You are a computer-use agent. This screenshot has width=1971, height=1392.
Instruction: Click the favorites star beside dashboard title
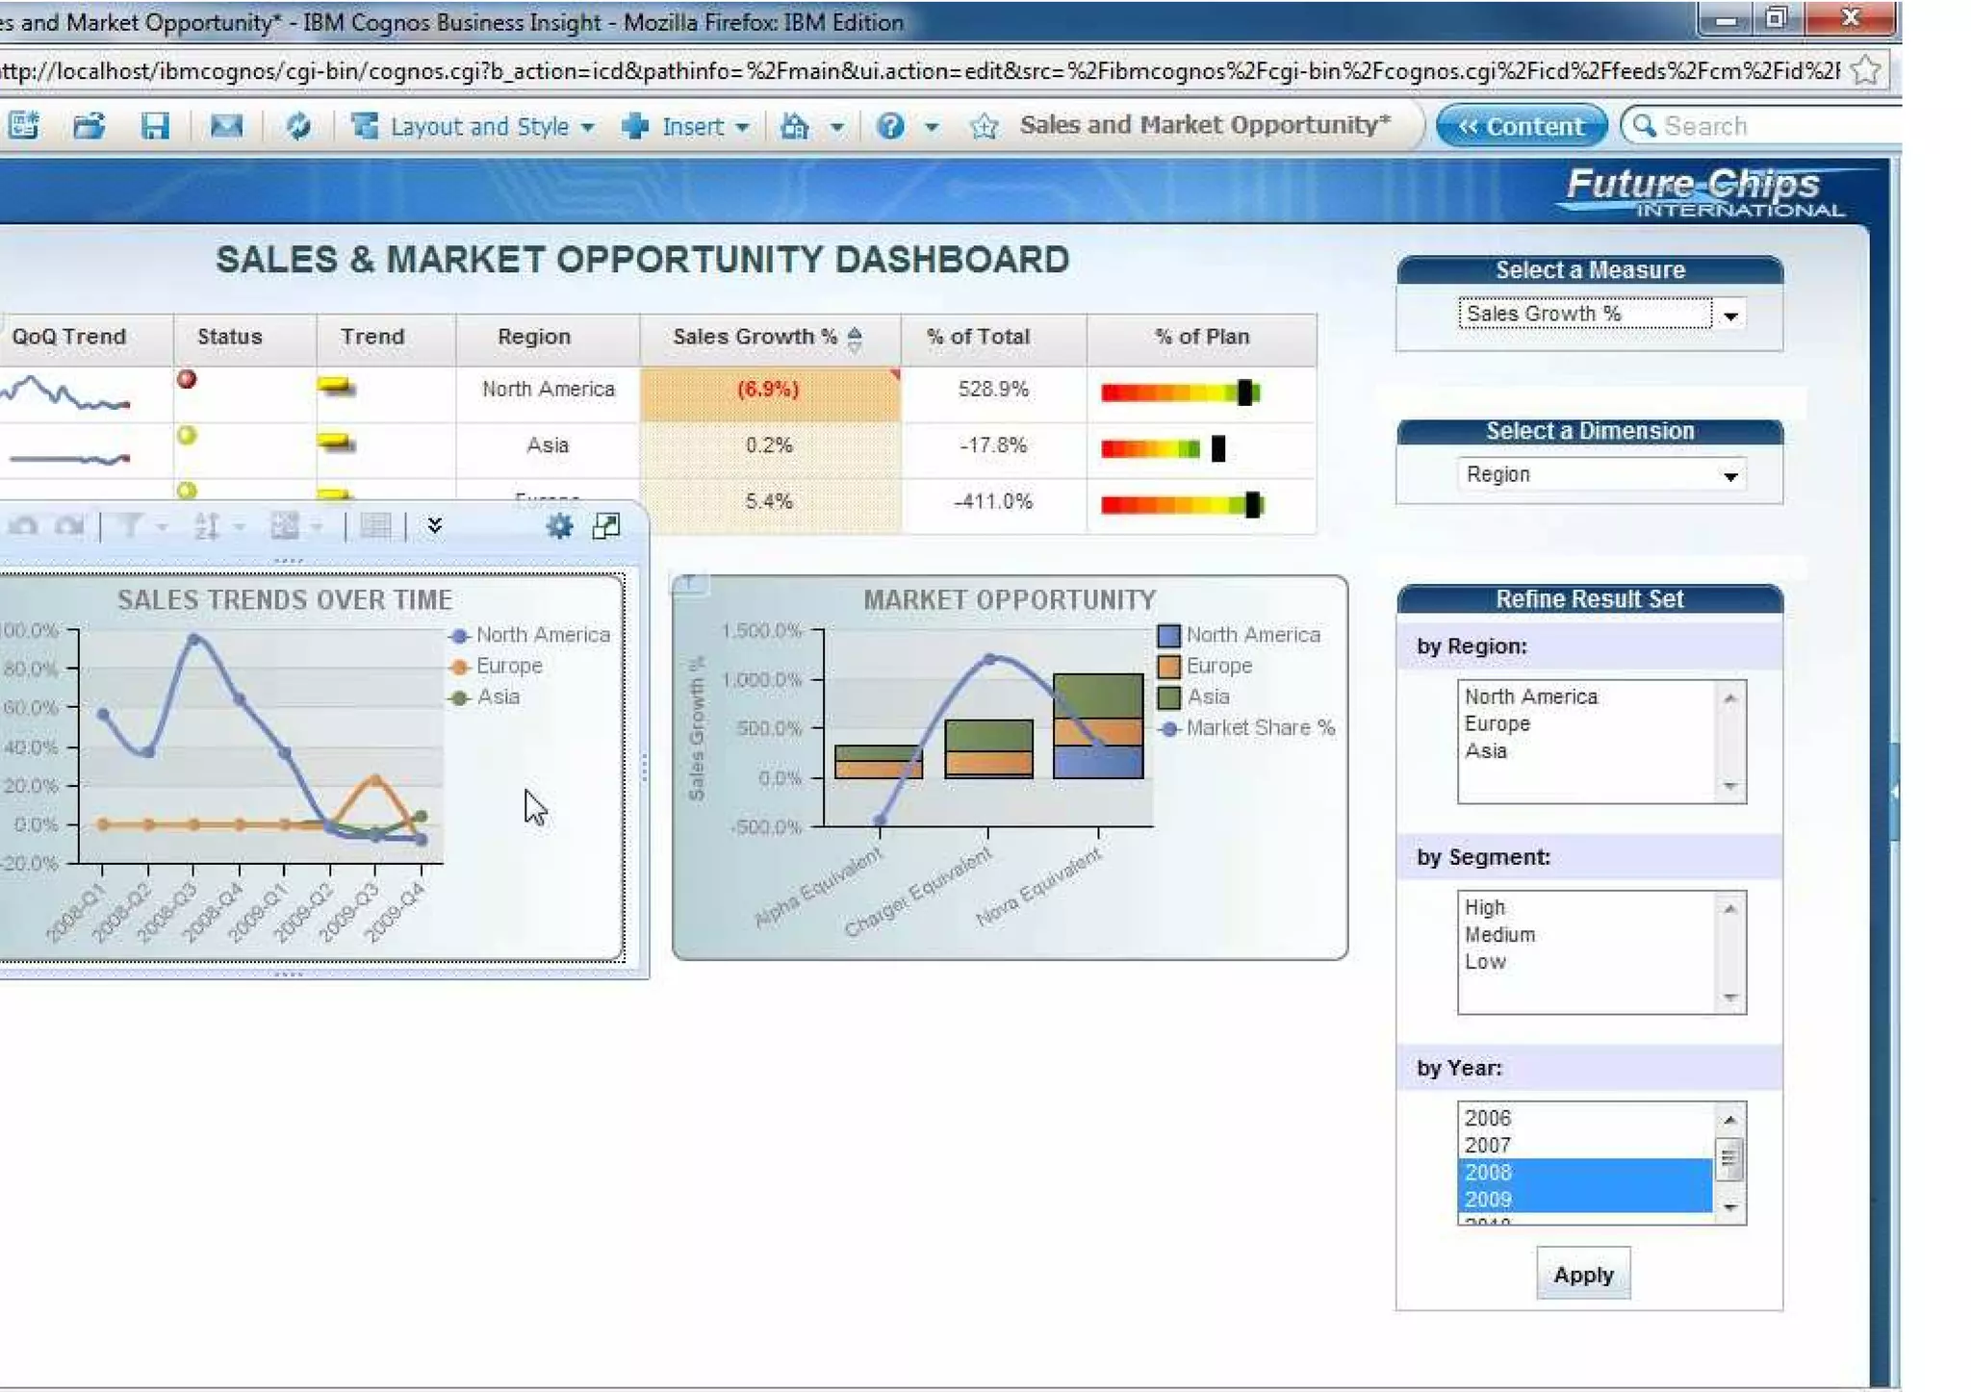click(x=984, y=126)
